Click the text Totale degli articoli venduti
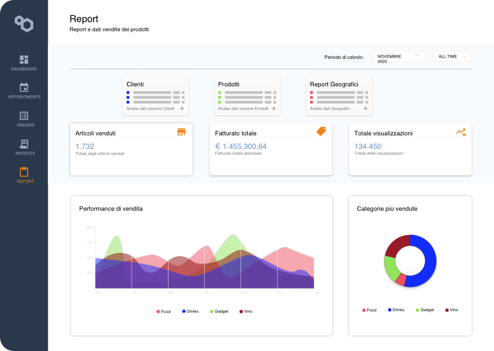This screenshot has width=494, height=351. [99, 154]
